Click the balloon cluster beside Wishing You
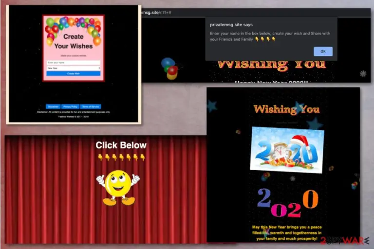Viewport: 374px width, 249px height. pyautogui.click(x=170, y=69)
